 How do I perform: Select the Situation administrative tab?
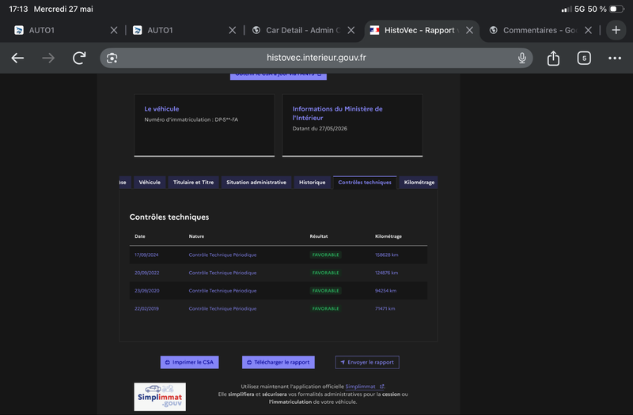point(256,183)
